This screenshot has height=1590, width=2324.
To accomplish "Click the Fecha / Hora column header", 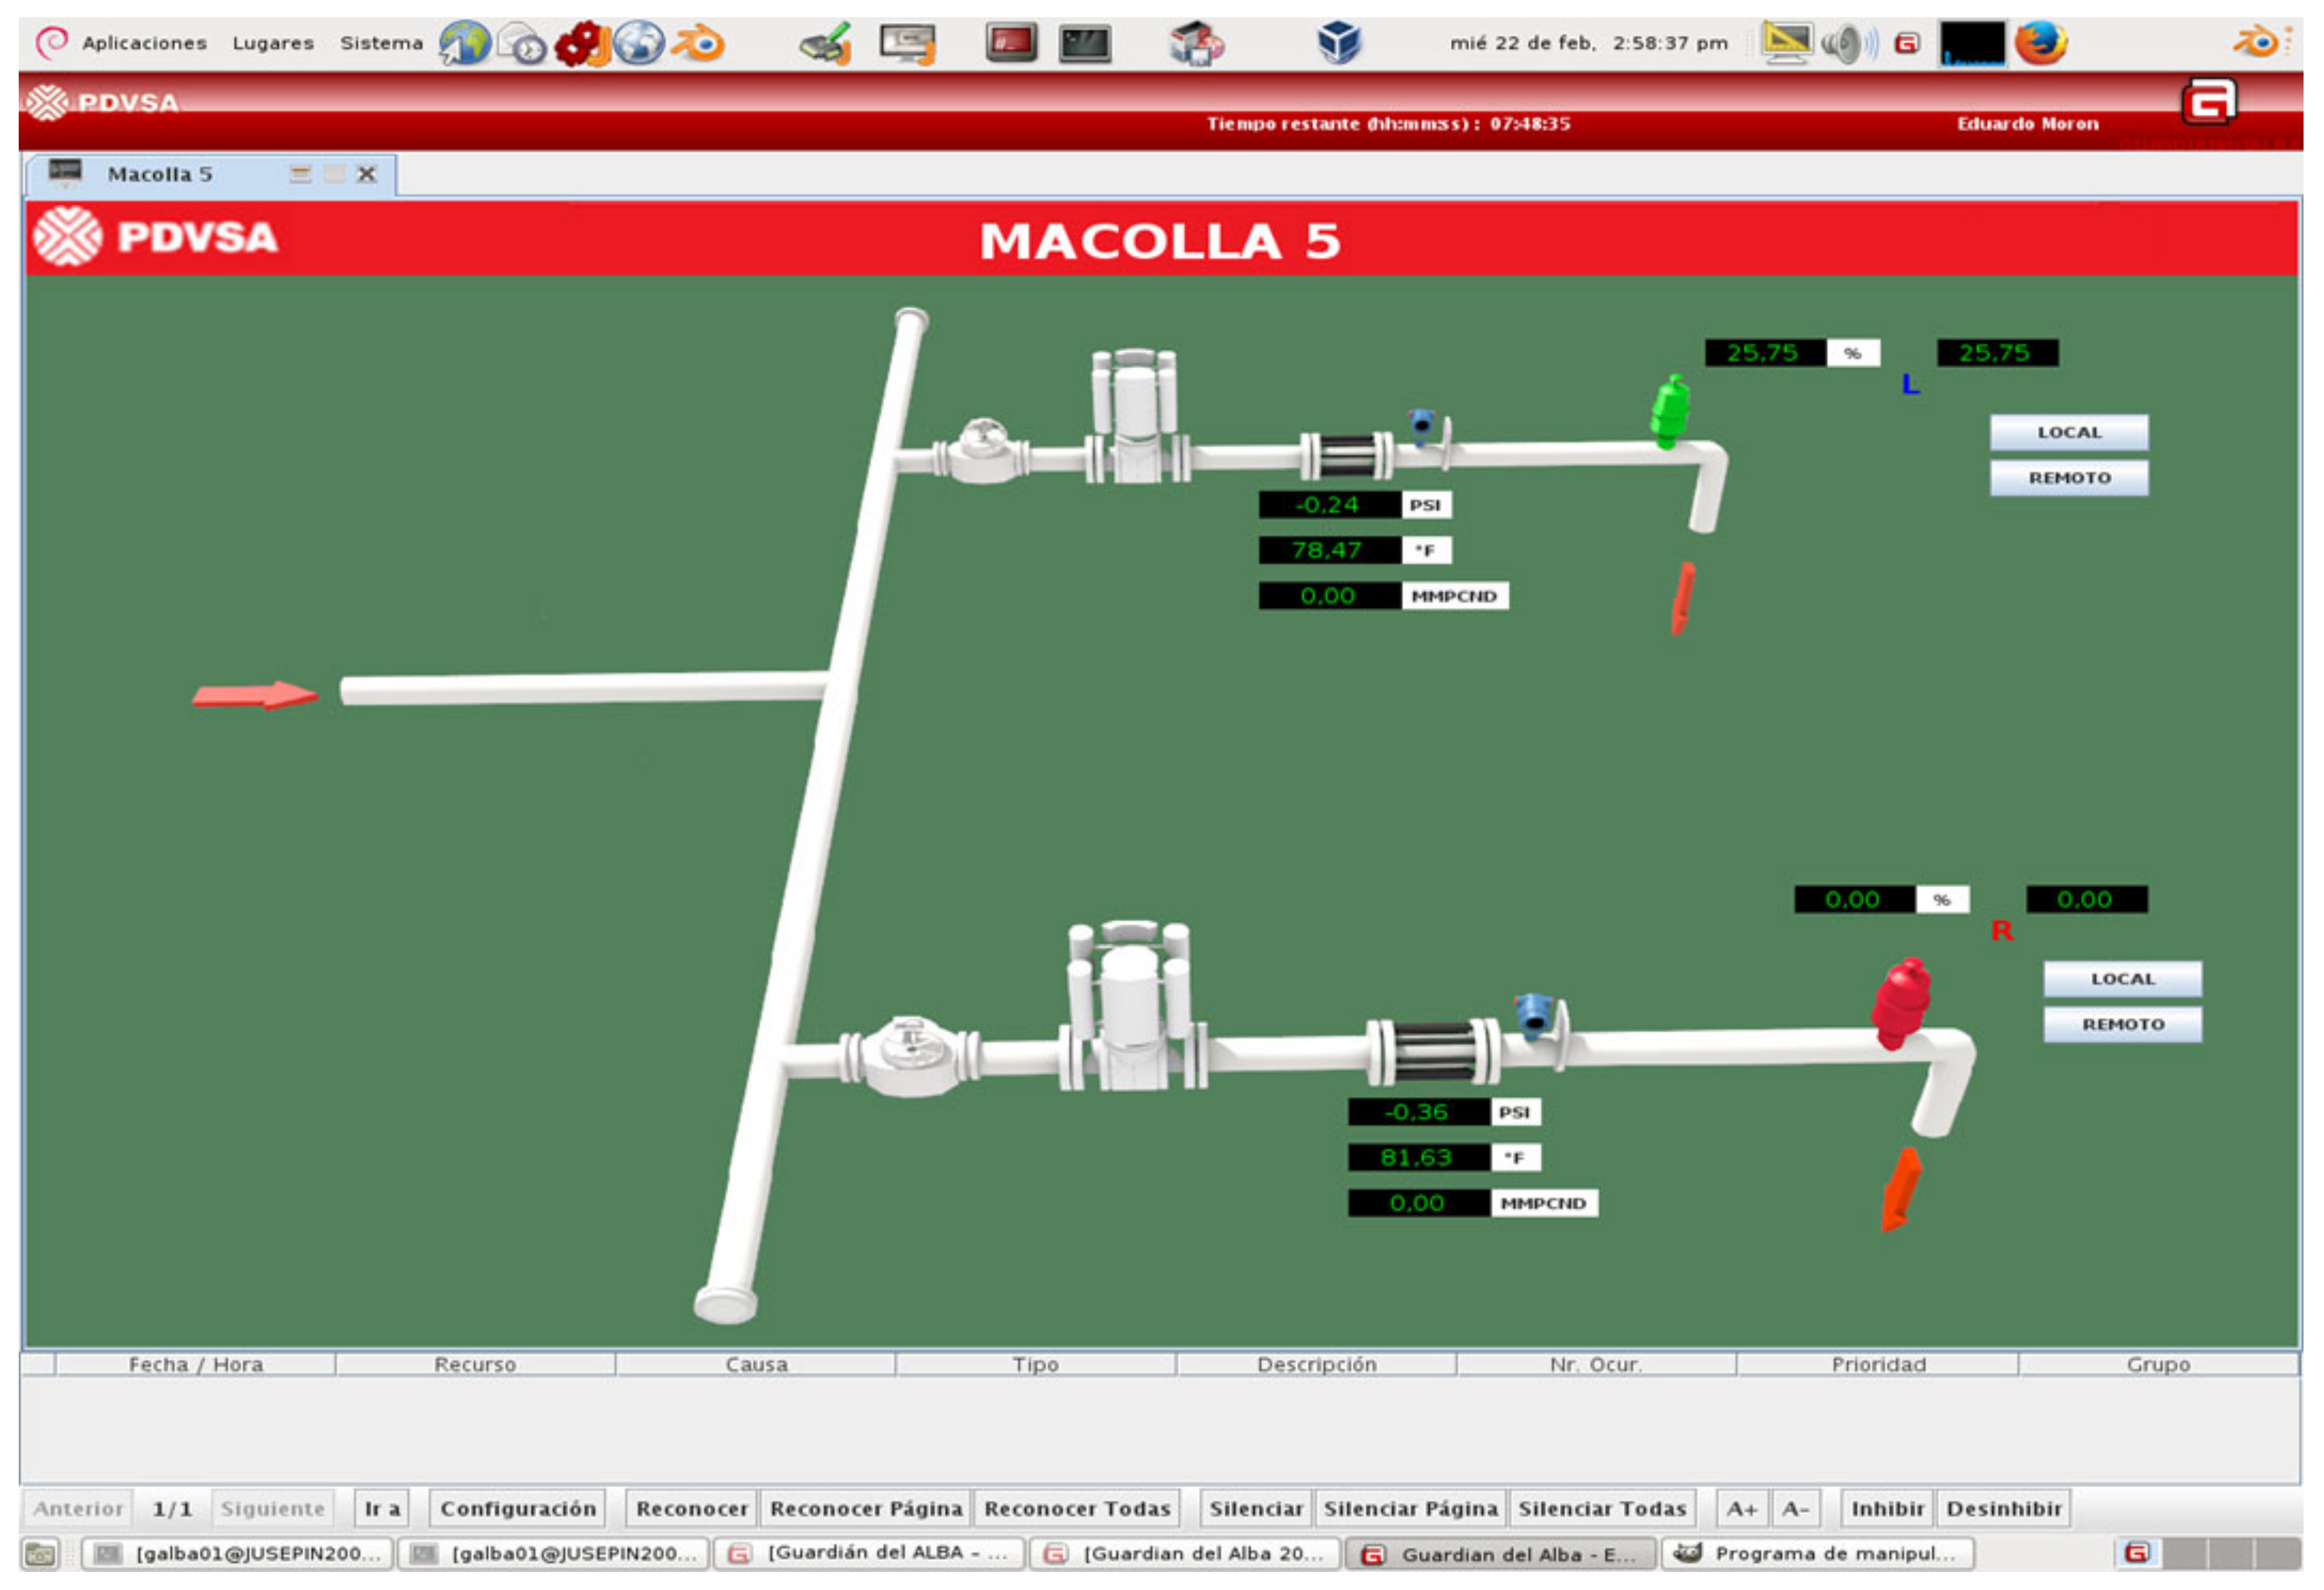I will [195, 1364].
